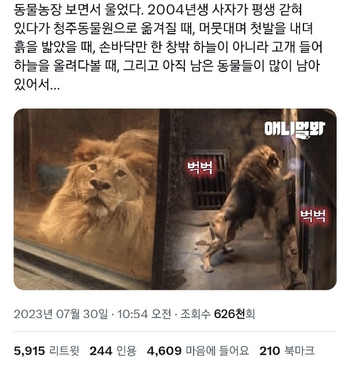This screenshot has height=368, width=350.
Task: Click the 벅벅 caption beside the metal grate
Action: (199, 167)
